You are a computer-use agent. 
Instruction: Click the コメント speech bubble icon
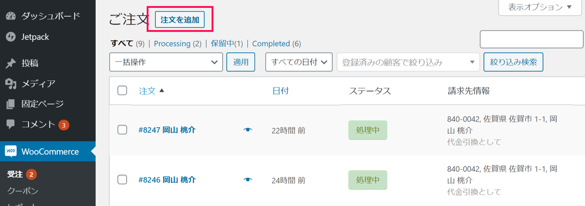[x=11, y=124]
